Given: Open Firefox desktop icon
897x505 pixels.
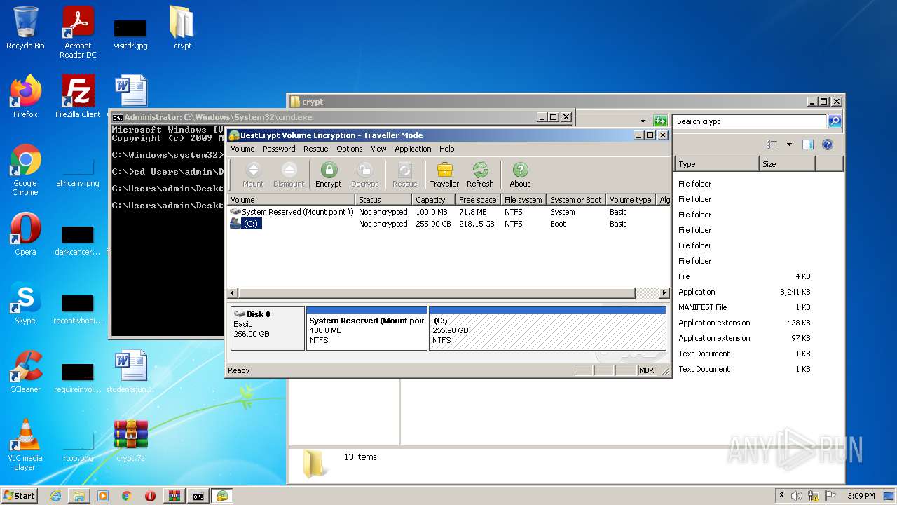Looking at the screenshot, I should point(25,97).
